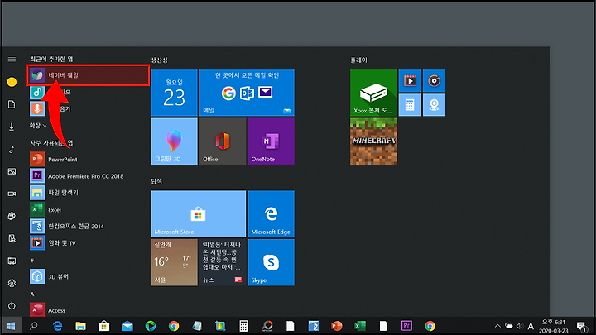Screen dimensions: 596x335
Task: Open the Minecraft tile
Action: pyautogui.click(x=373, y=141)
